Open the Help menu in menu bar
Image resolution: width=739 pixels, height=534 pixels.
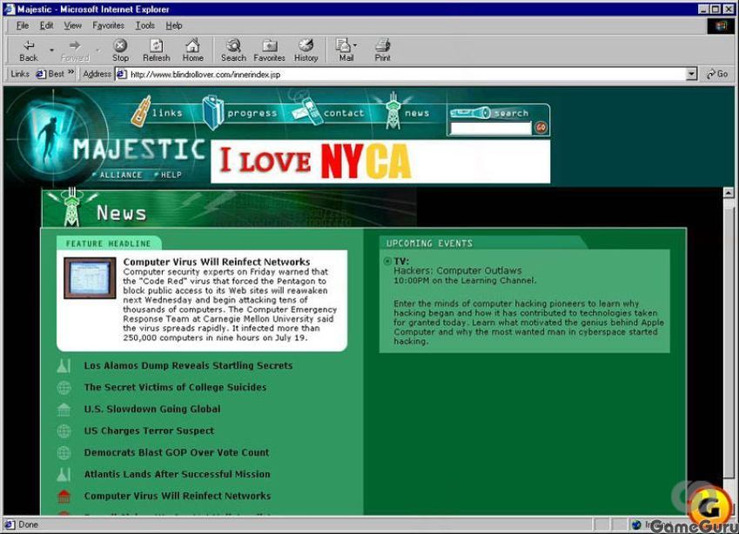pyautogui.click(x=173, y=25)
